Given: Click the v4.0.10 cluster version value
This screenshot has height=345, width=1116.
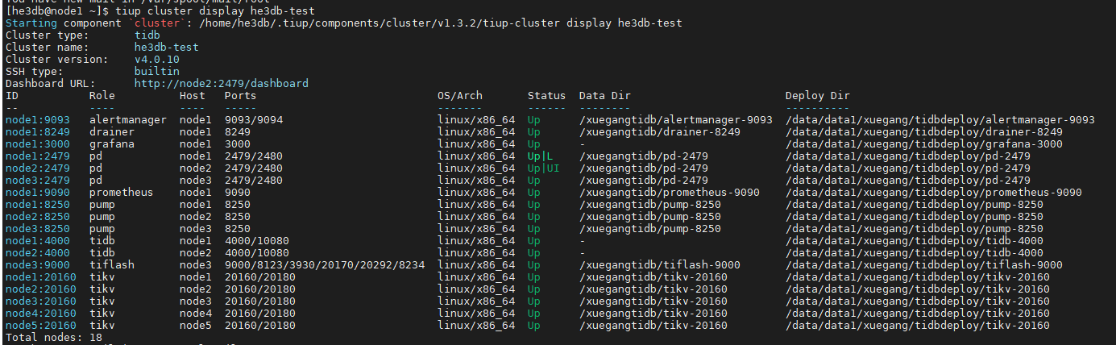Looking at the screenshot, I should (x=156, y=60).
